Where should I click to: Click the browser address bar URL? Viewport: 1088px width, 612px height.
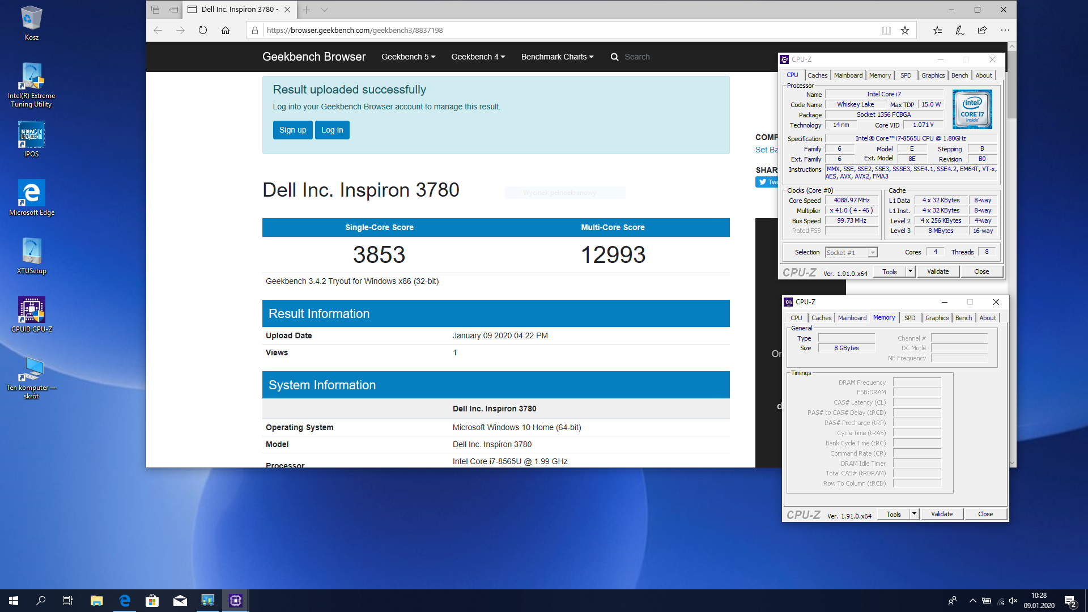click(x=355, y=30)
